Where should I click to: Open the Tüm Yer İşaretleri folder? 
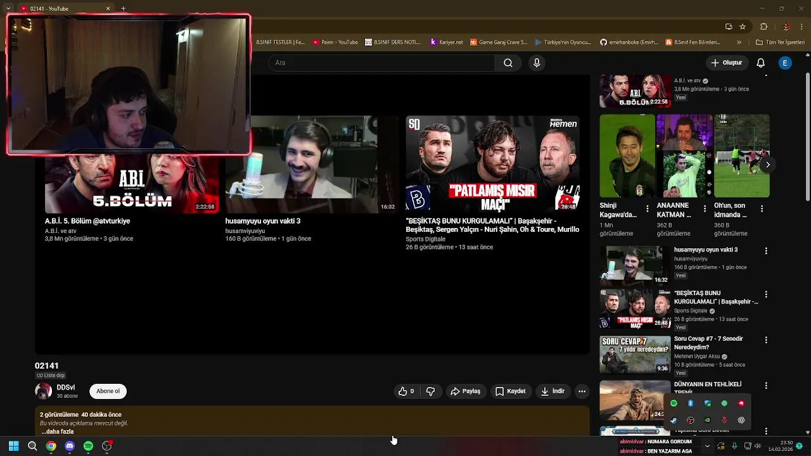pos(780,42)
